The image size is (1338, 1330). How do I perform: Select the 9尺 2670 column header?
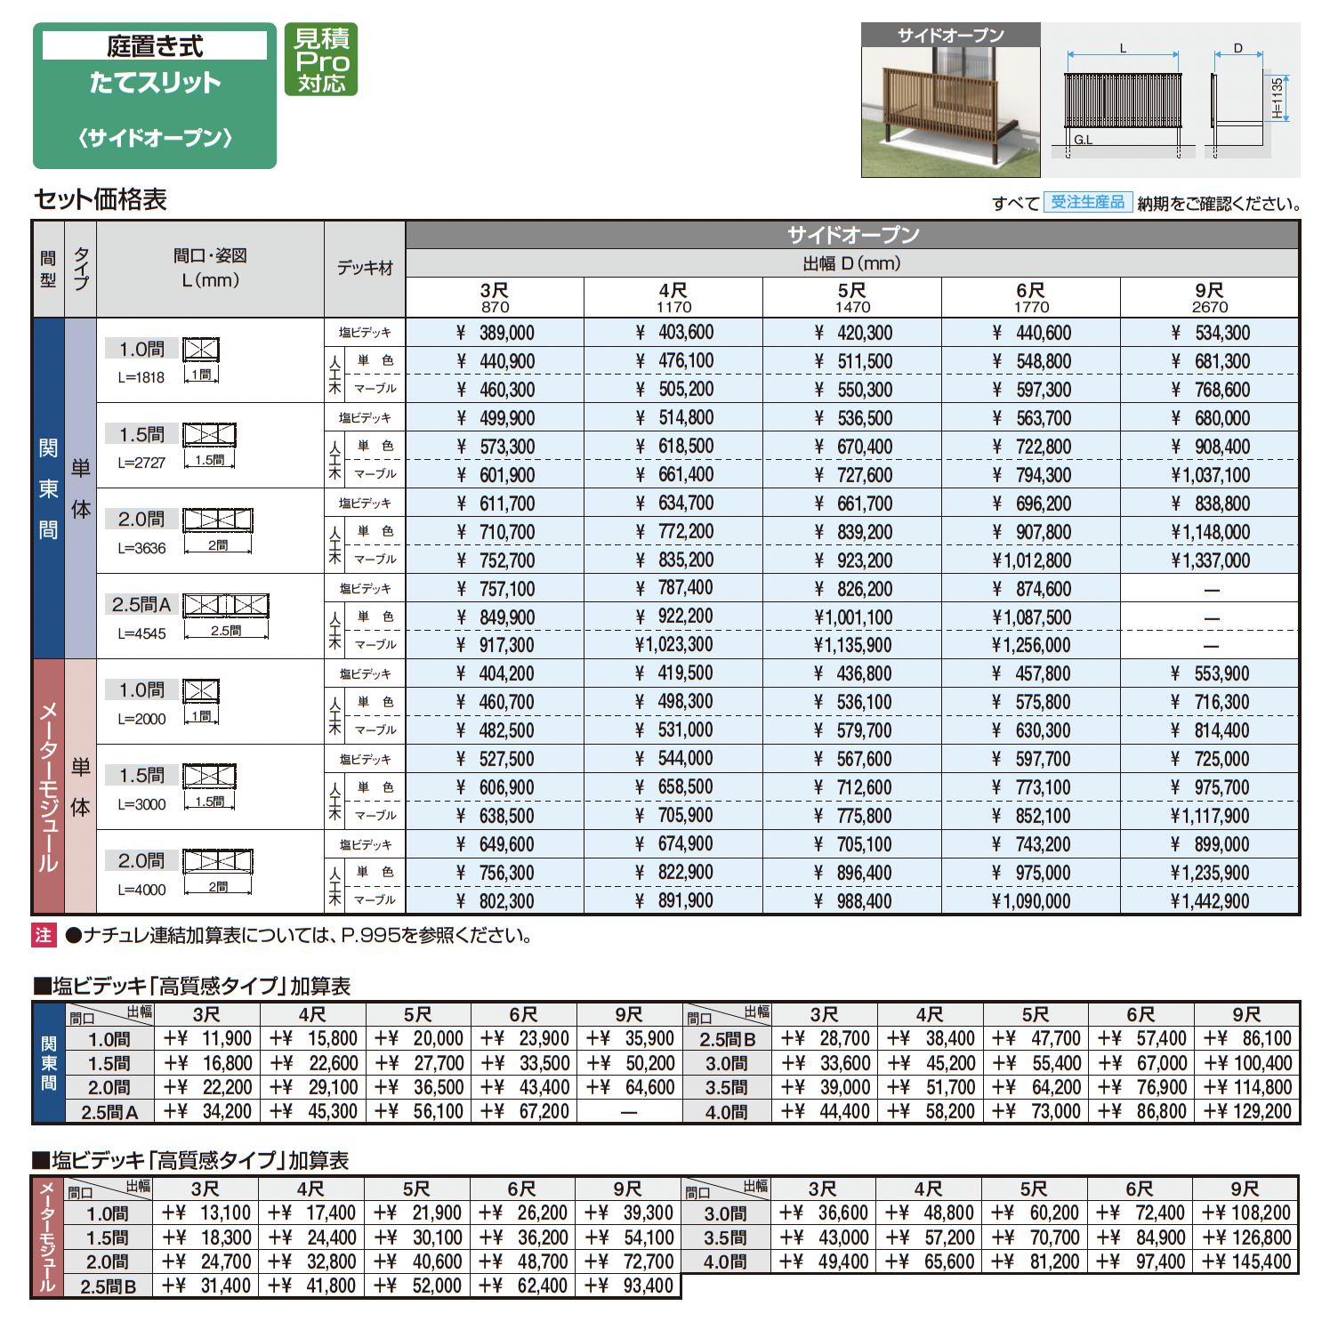click(1209, 298)
